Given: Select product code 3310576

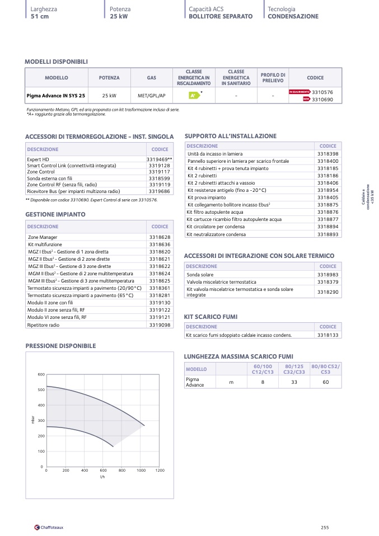Looking at the screenshot, I should [322, 92].
